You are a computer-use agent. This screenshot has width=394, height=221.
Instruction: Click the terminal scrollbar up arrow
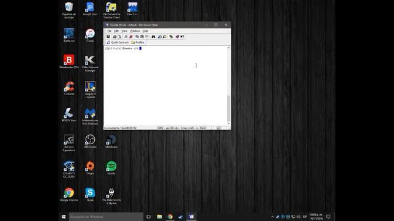click(228, 48)
